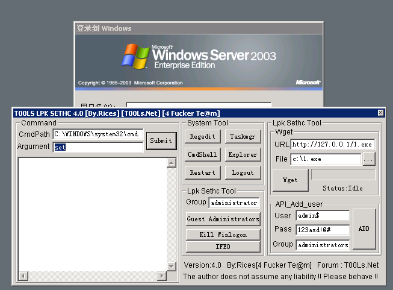Viewport: 393px width, 290px height.
Task: Click the ADD user button
Action: tap(364, 229)
